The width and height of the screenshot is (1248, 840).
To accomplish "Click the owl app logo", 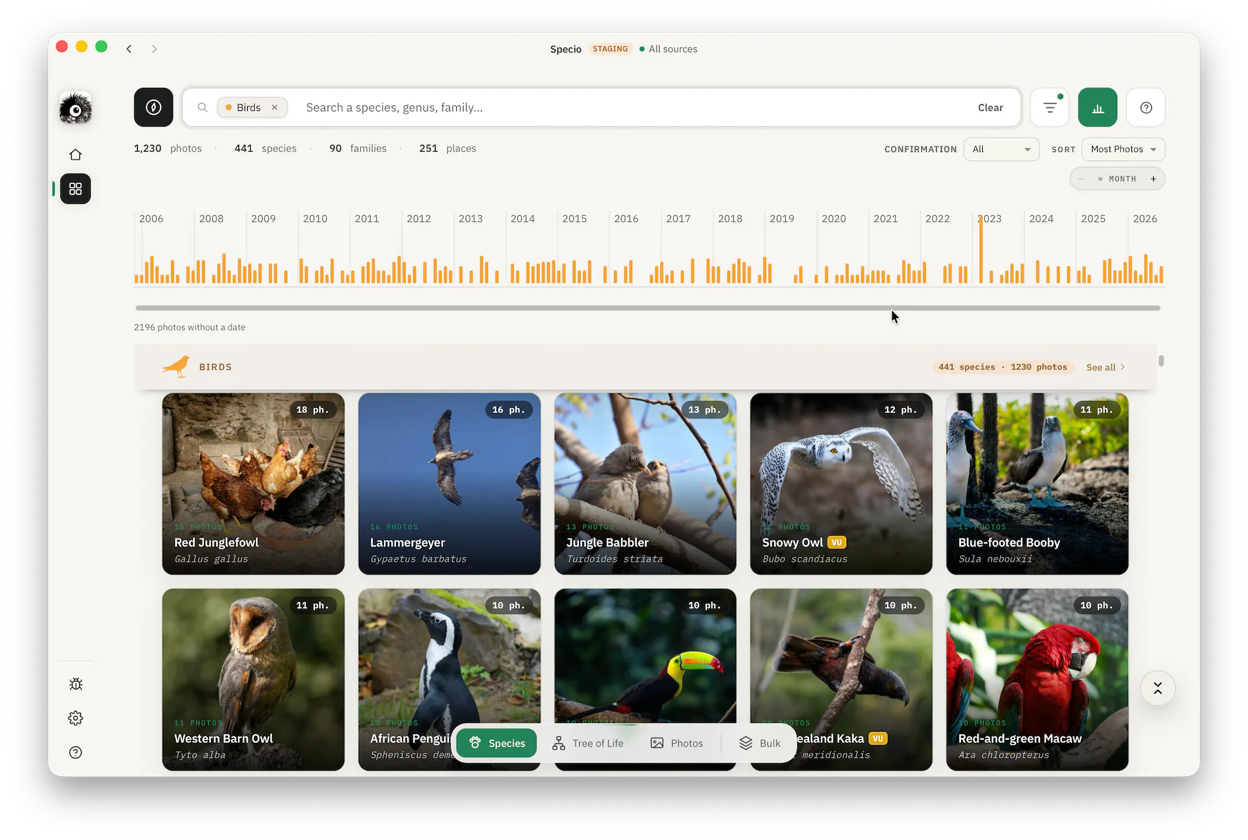I will 76,108.
